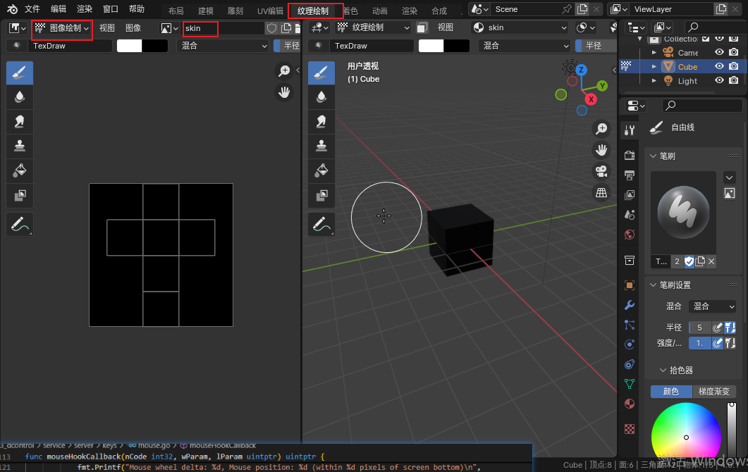
Task: Collapse the 笔刷设置 panel
Action: 652,285
